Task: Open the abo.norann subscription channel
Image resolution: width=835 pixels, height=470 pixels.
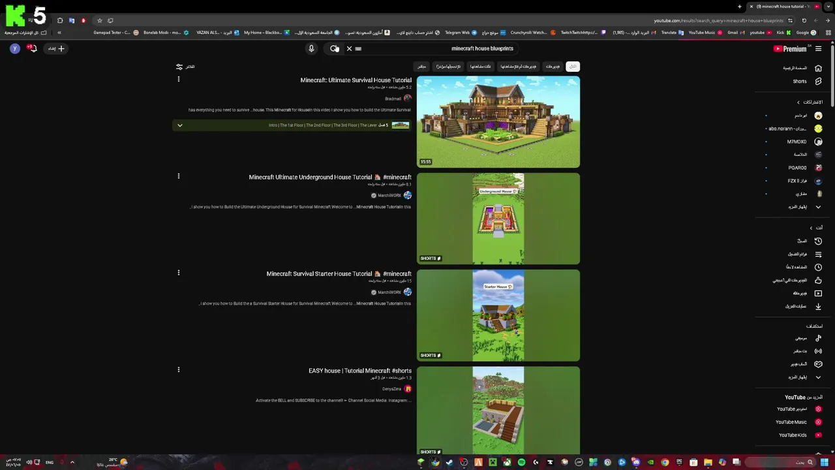Action: 795,129
